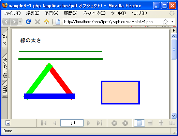Click the Done status bar text

[8, 131]
